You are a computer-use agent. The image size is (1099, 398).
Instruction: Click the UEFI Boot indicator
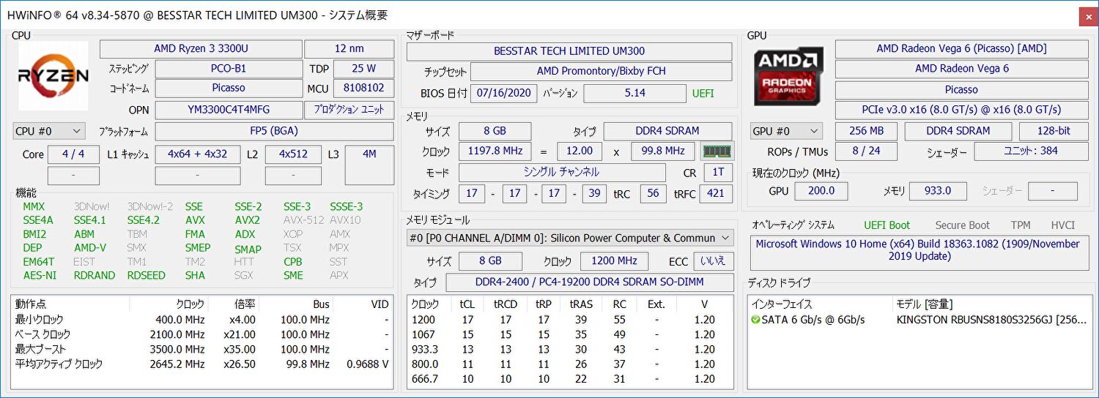(887, 225)
